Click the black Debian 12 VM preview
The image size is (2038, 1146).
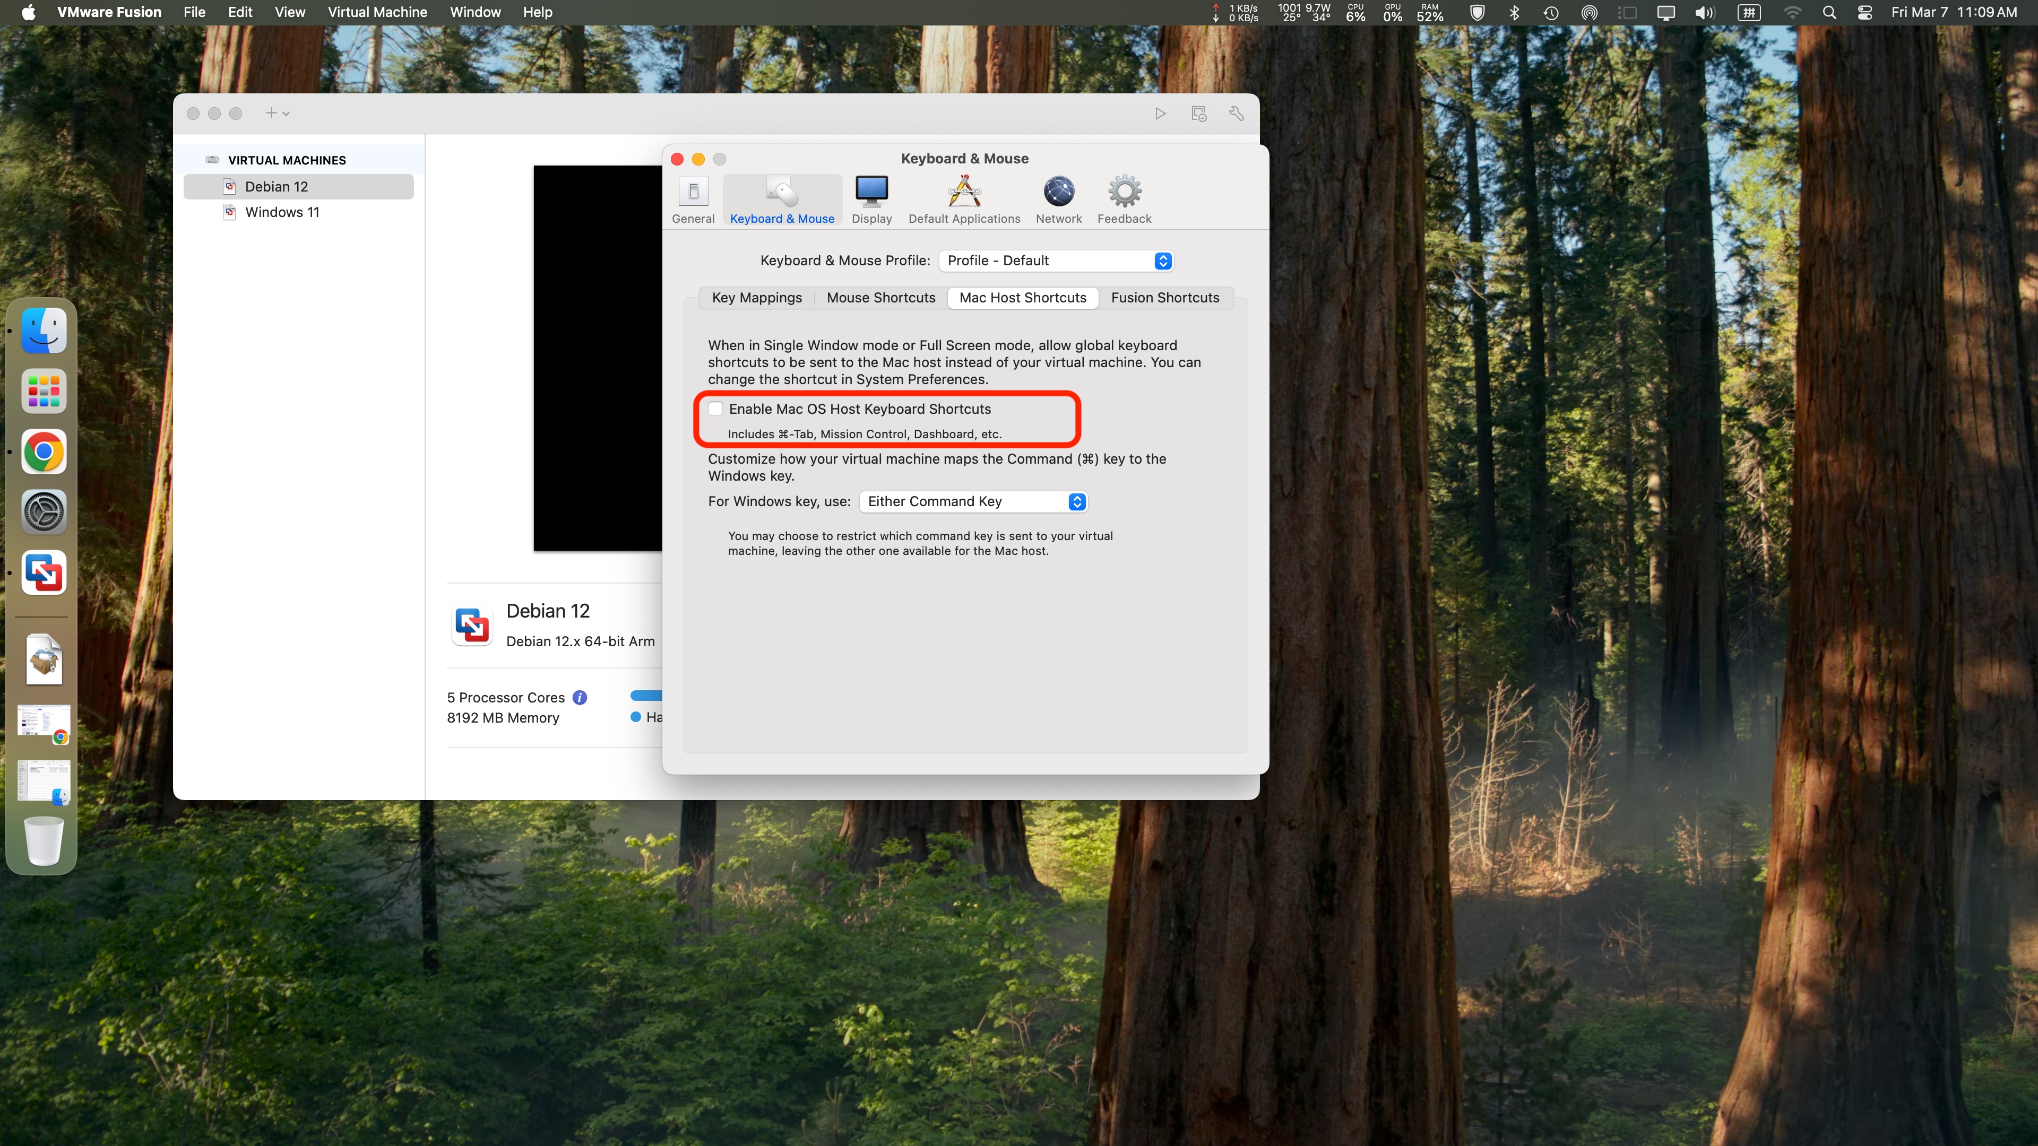(597, 358)
